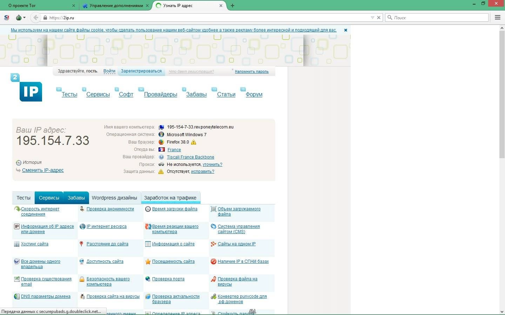Click the search magnifier icon

[x=389, y=17]
